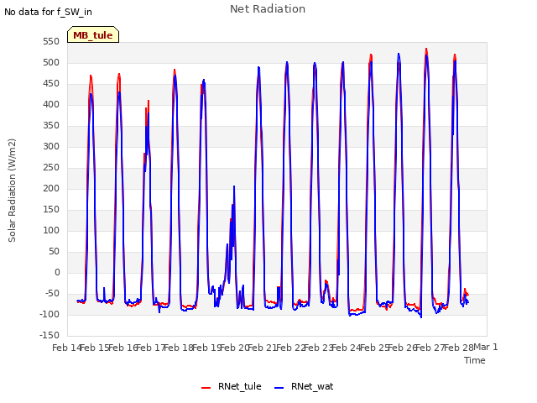The width and height of the screenshot is (537, 403).
Task: Click the MB_tule label badge
Action: pos(93,34)
